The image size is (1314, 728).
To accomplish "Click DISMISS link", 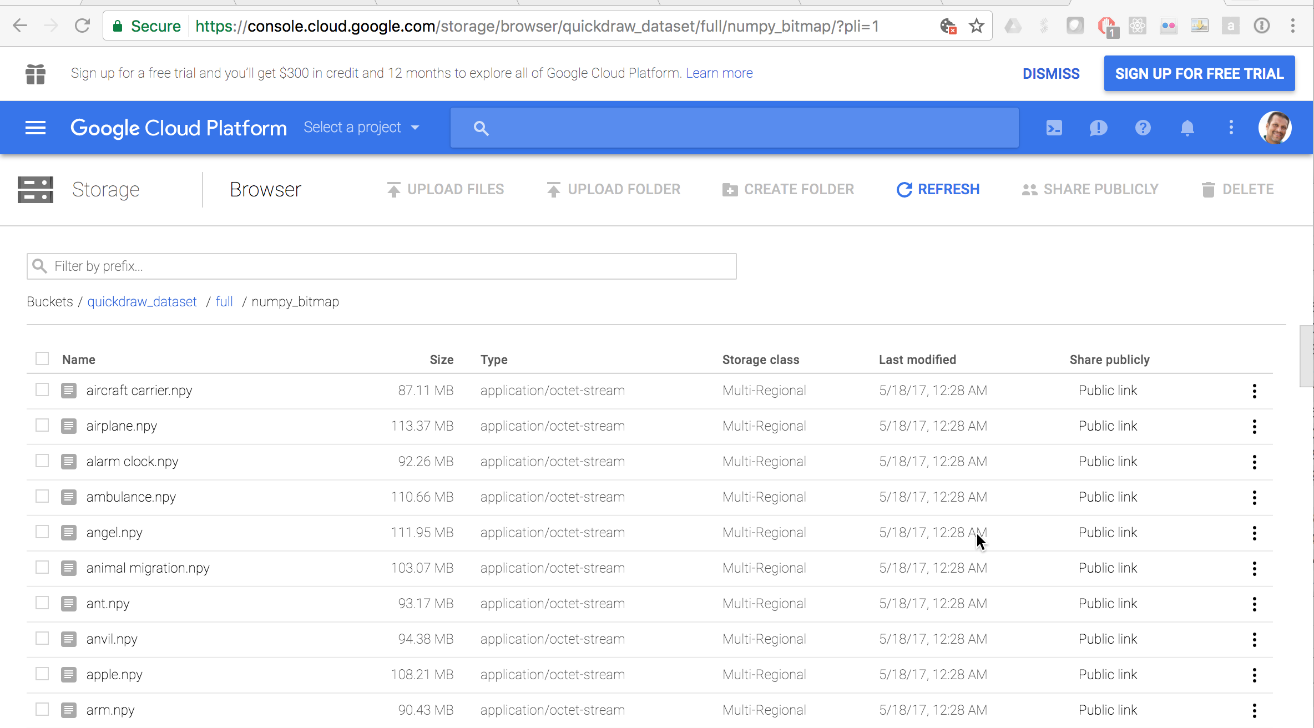I will click(x=1052, y=73).
